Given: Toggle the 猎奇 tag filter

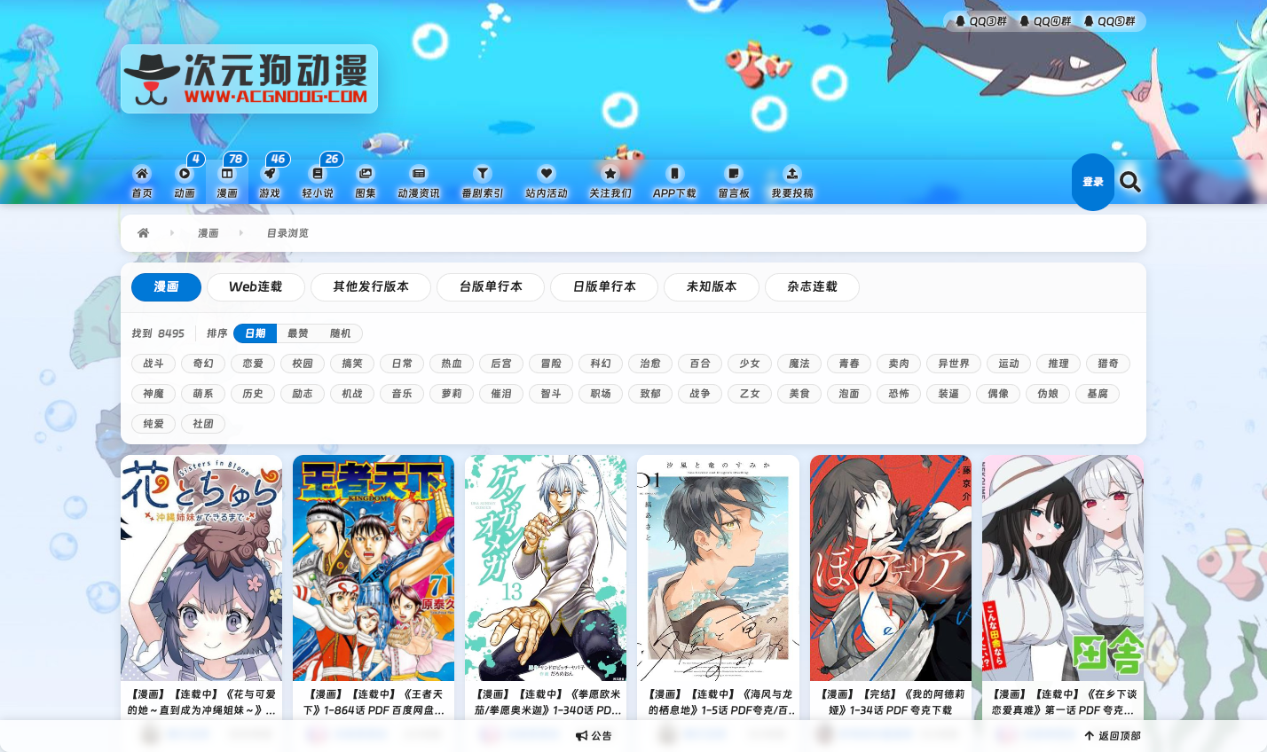Looking at the screenshot, I should tap(1108, 364).
